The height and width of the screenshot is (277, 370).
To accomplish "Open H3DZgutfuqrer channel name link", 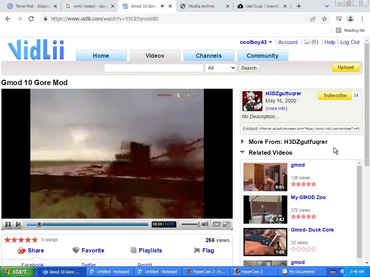I will (283, 93).
